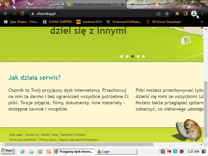Viewport: 208px width, 156px height.
Task: Open the 2pac Shakur bookmark
Action: coord(21,22)
